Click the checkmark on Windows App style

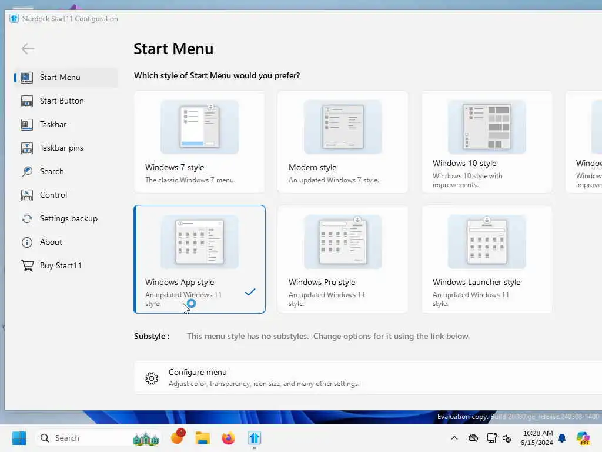[250, 292]
